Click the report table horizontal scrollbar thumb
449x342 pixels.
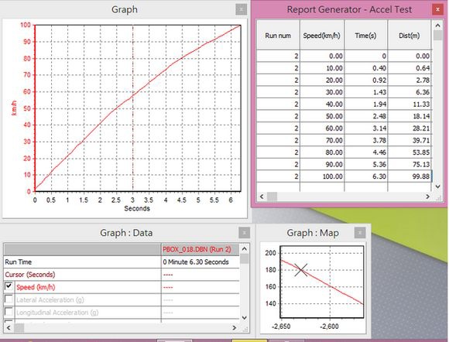(x=272, y=197)
